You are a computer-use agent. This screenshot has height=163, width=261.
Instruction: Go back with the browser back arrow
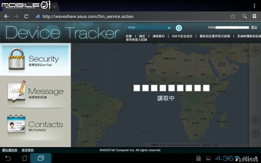(x=7, y=16)
